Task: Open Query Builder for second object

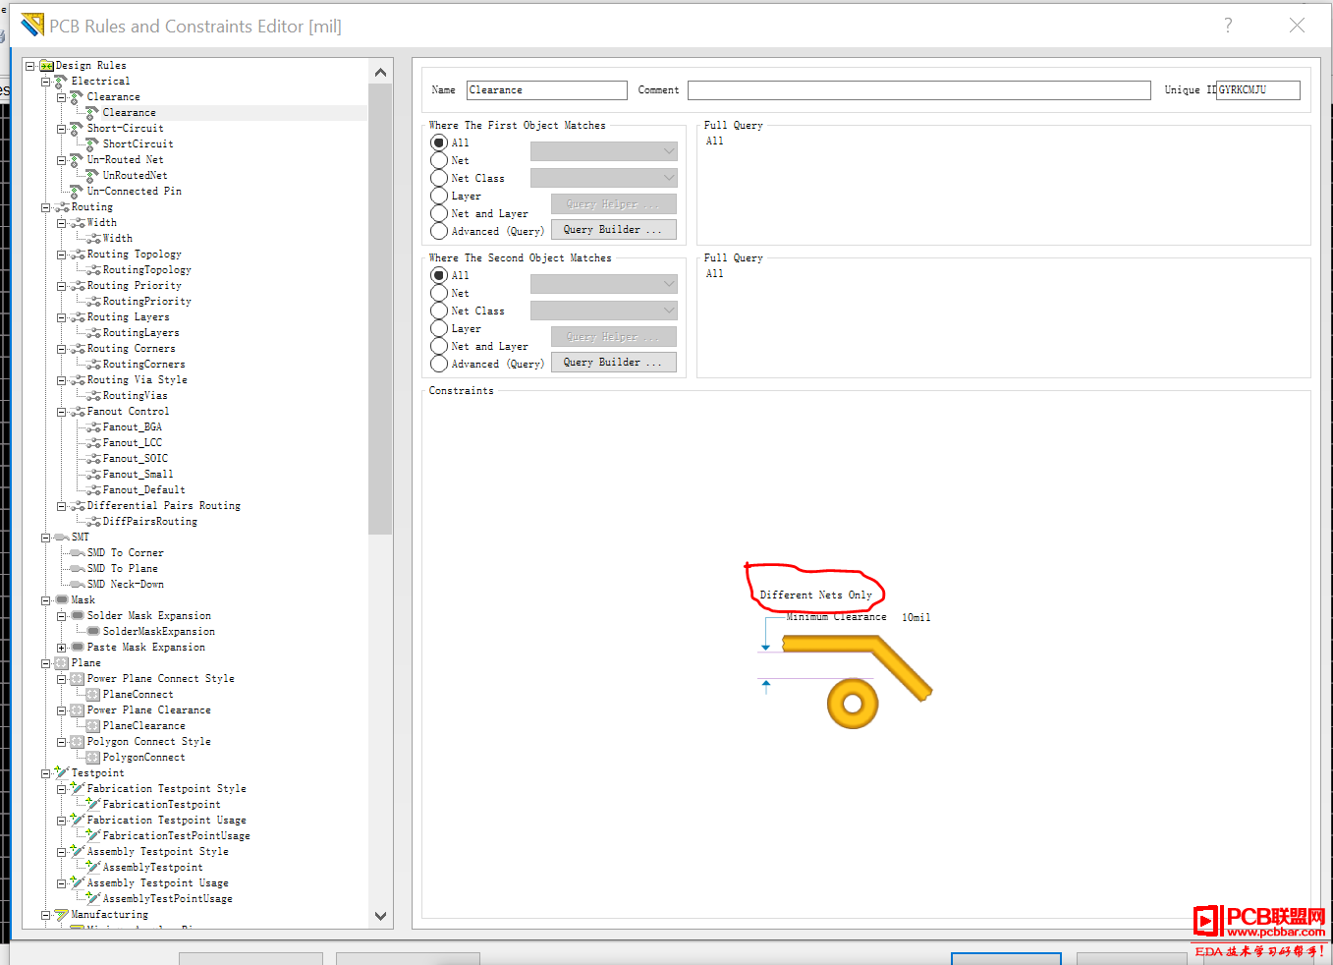Action: 613,362
